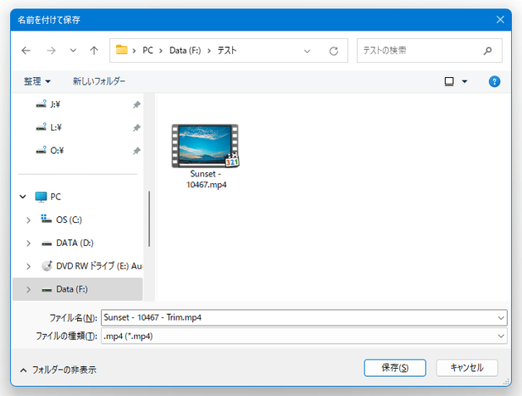The image size is (522, 396).
Task: Click the 保存(S) button
Action: [x=395, y=368]
